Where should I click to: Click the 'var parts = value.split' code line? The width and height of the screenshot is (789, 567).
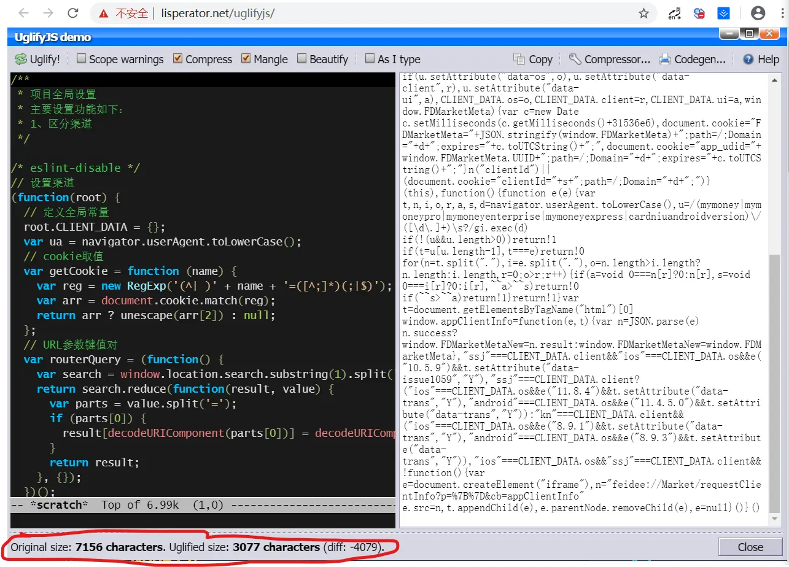(143, 404)
